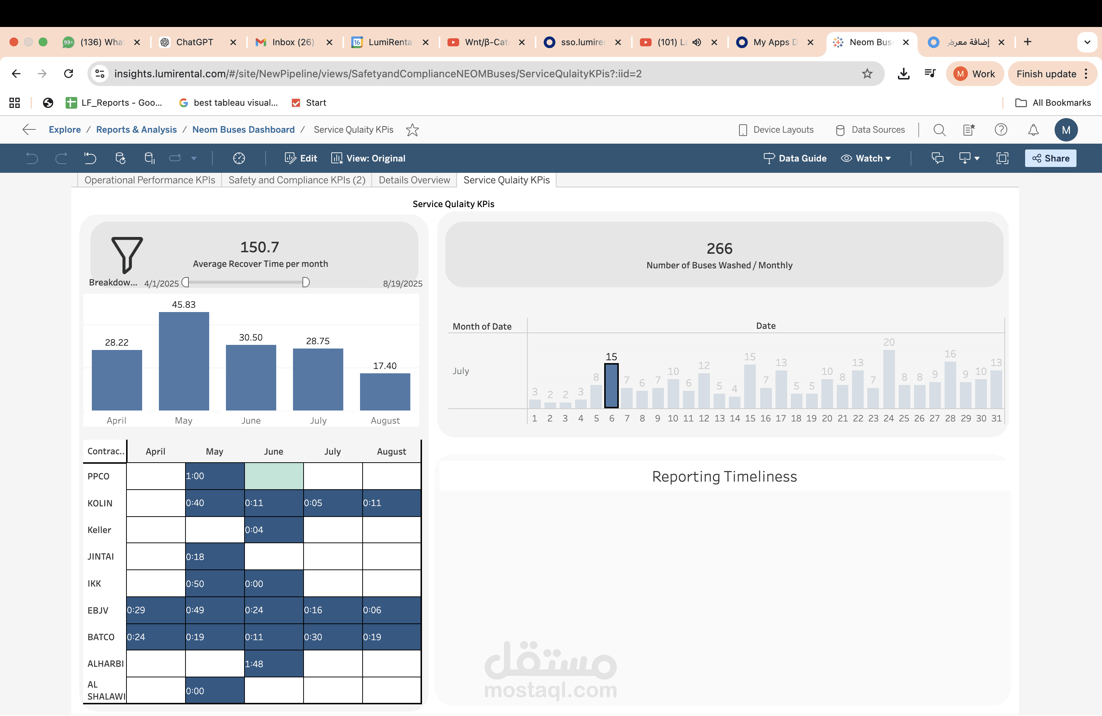Switch to Operational Performance KPIs tab
This screenshot has width=1102, height=716.
149,180
